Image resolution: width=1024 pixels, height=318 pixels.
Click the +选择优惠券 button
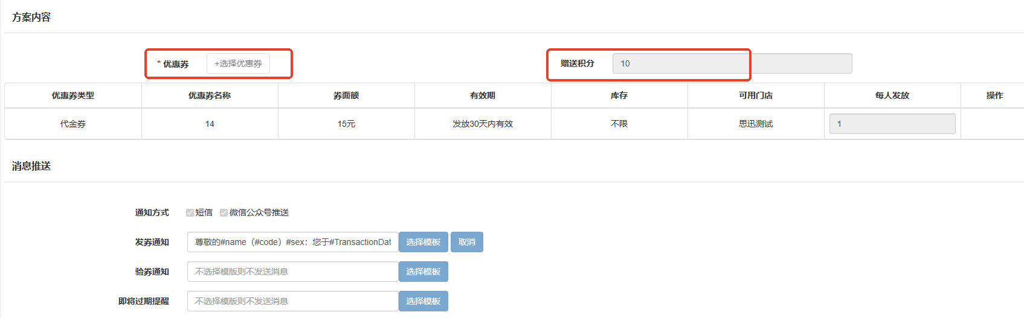point(238,63)
